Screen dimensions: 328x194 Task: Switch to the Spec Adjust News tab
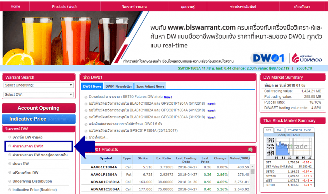point(150,86)
